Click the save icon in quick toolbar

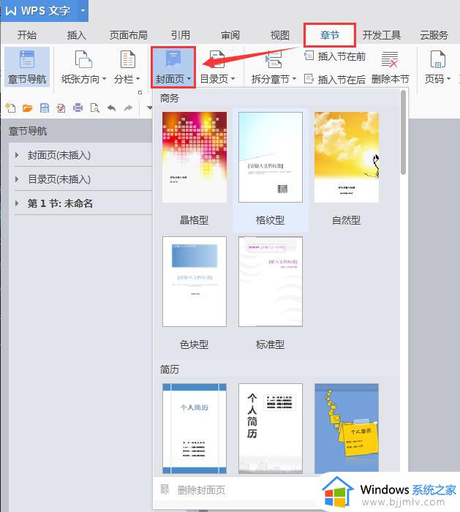[45, 108]
